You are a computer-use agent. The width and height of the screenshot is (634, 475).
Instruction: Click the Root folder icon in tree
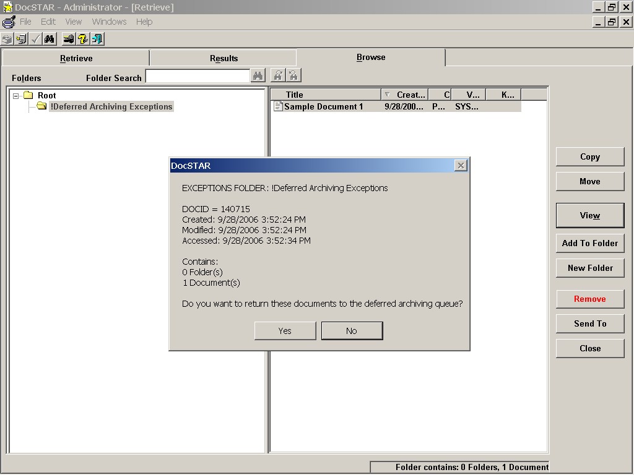(28, 95)
